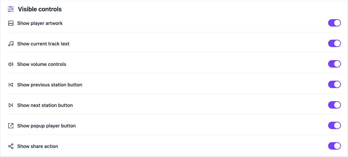Click the Show share action label
The width and height of the screenshot is (348, 157).
point(38,146)
